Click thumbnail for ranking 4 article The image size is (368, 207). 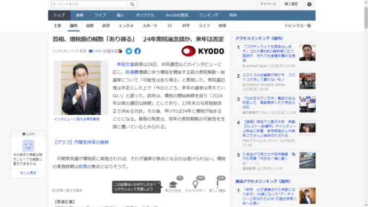click(307, 128)
